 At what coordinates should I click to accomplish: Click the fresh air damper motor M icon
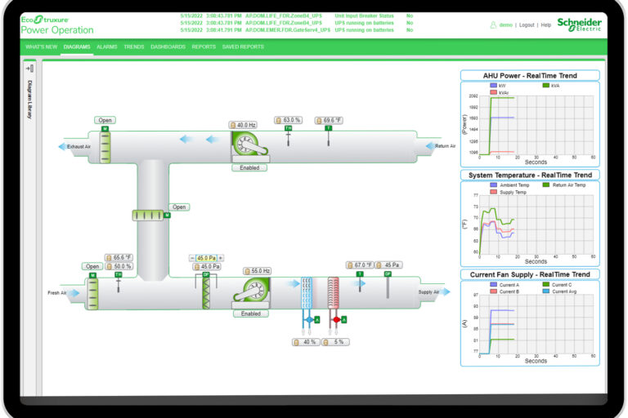pos(92,275)
